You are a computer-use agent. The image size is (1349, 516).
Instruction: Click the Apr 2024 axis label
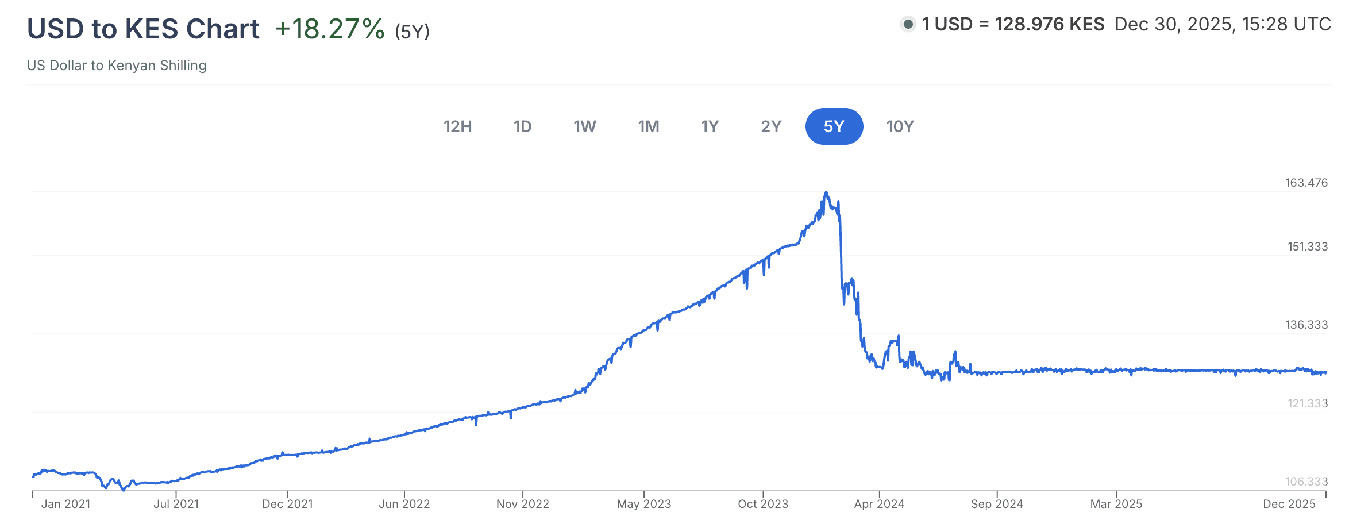(879, 504)
